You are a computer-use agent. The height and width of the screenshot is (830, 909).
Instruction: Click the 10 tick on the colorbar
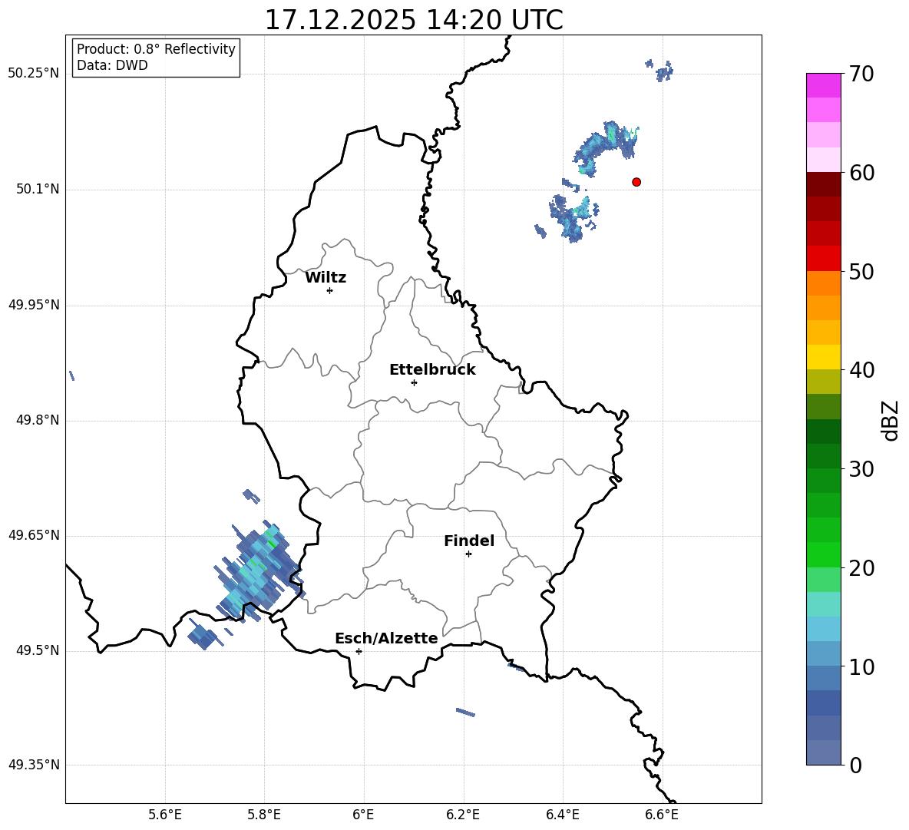coord(861,666)
